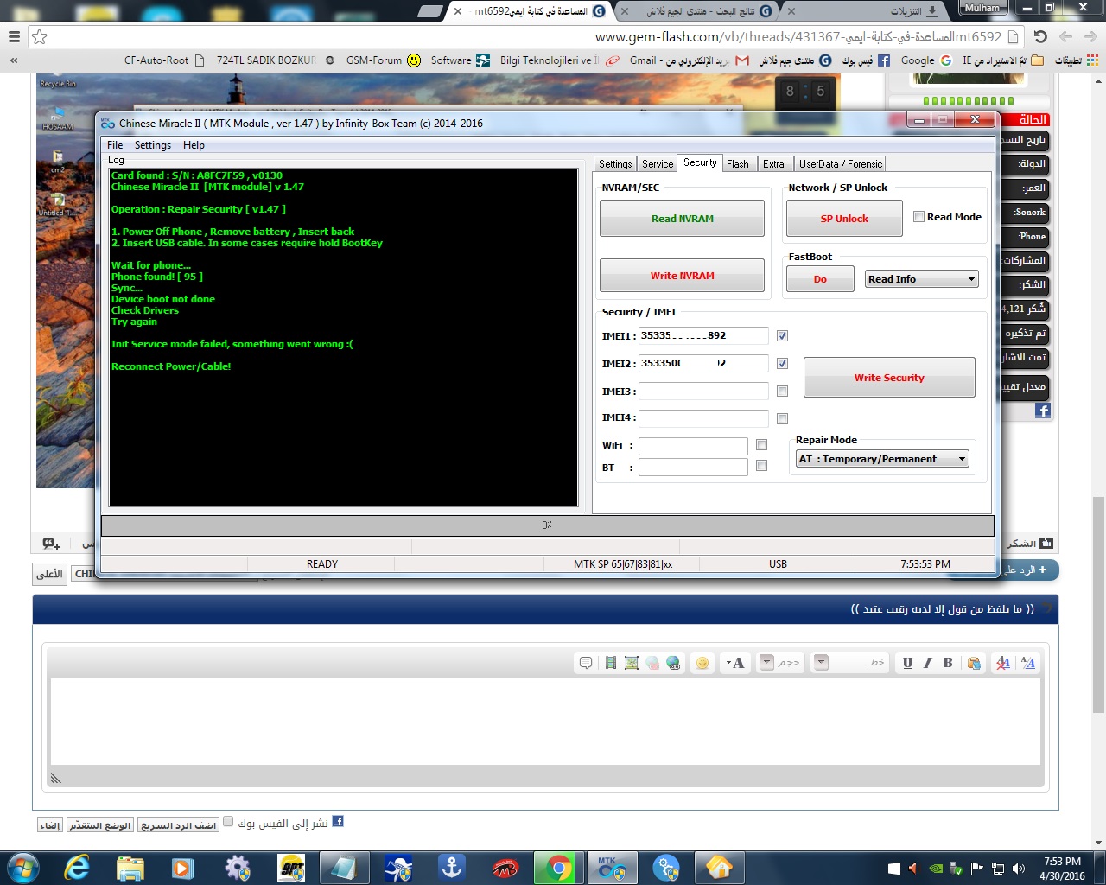The width and height of the screenshot is (1106, 885).
Task: Click the Write Security button
Action: tap(889, 378)
